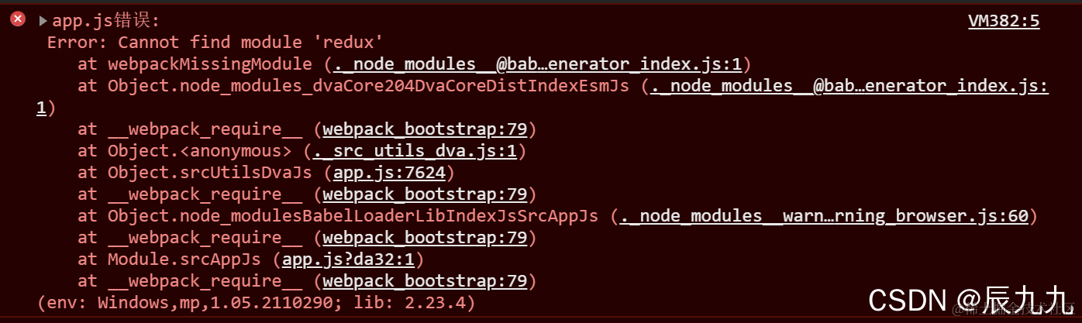Open generator_index.js:1 link in webpackMissingModule row
The width and height of the screenshot is (1082, 323).
537,64
